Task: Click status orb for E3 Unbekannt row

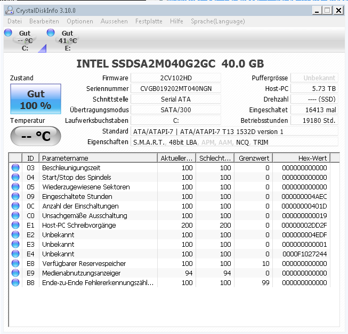Action: [x=15, y=244]
